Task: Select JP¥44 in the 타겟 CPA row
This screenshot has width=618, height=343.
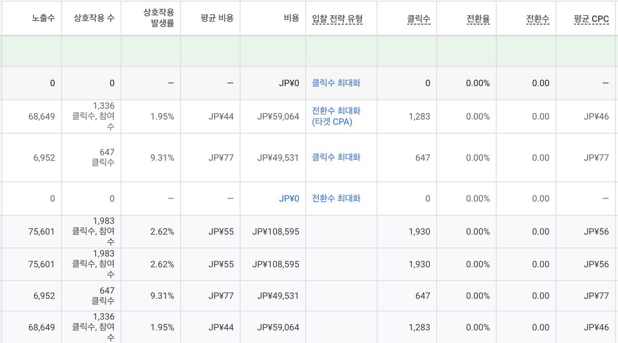Action: [x=221, y=116]
